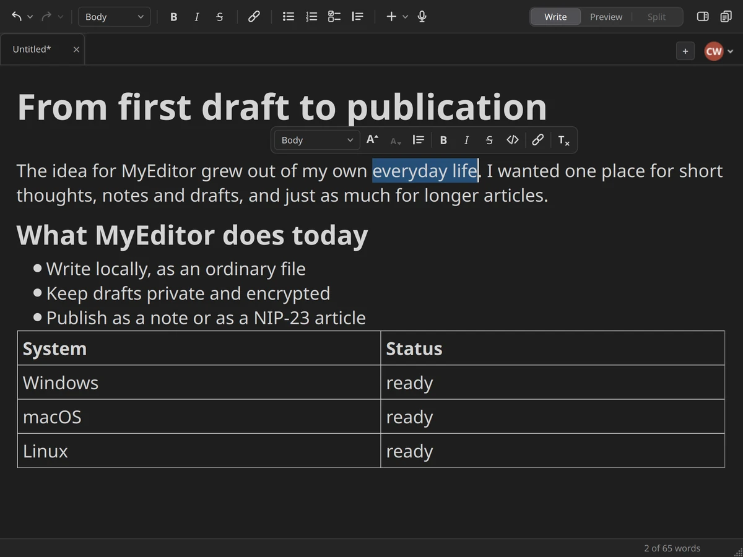Apply strikethrough from the top toolbar
743x557 pixels.
click(220, 17)
